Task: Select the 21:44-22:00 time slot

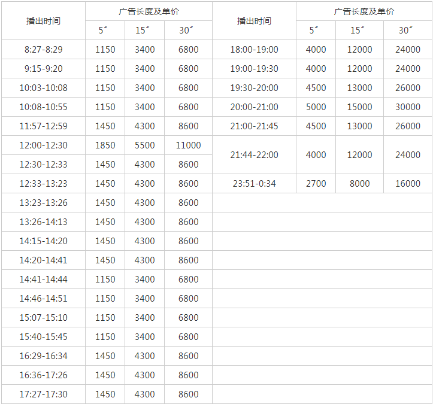Action: (x=255, y=155)
